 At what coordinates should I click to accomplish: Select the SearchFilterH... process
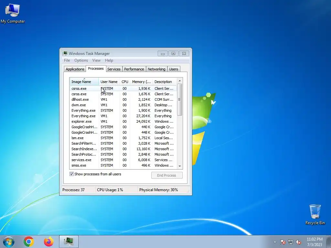[x=123, y=143]
